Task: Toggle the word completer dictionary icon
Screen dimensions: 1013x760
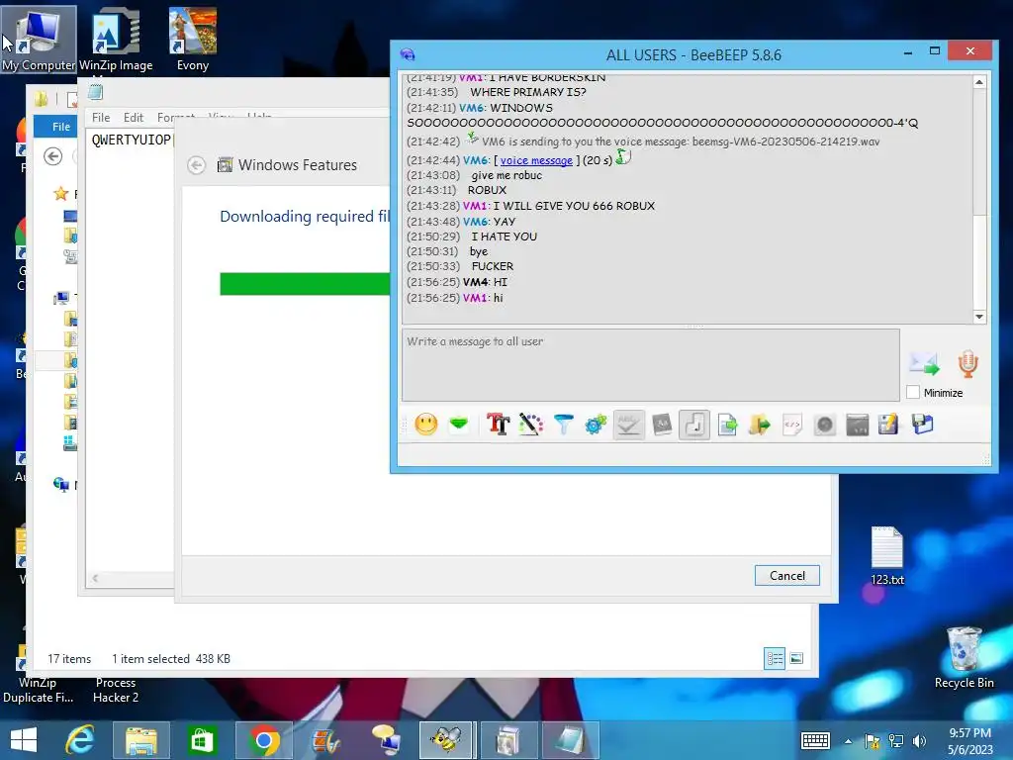Action: tap(662, 425)
